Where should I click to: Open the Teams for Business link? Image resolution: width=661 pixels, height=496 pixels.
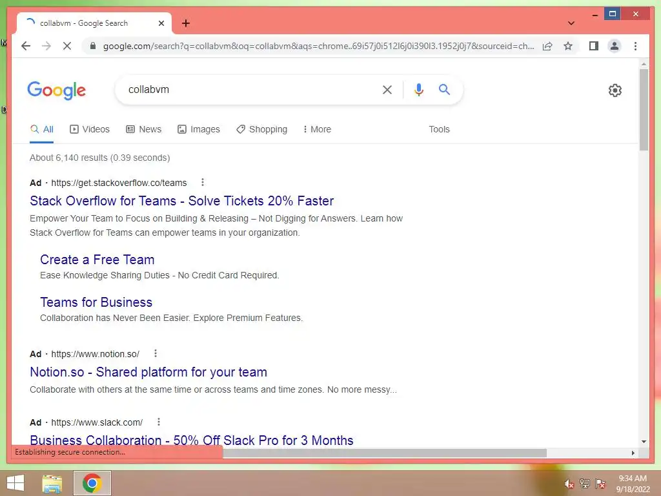coord(96,302)
